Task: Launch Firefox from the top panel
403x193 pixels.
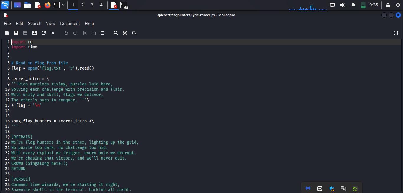Action: 47,5
